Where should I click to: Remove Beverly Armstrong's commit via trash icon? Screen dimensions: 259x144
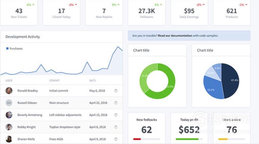pos(116,115)
